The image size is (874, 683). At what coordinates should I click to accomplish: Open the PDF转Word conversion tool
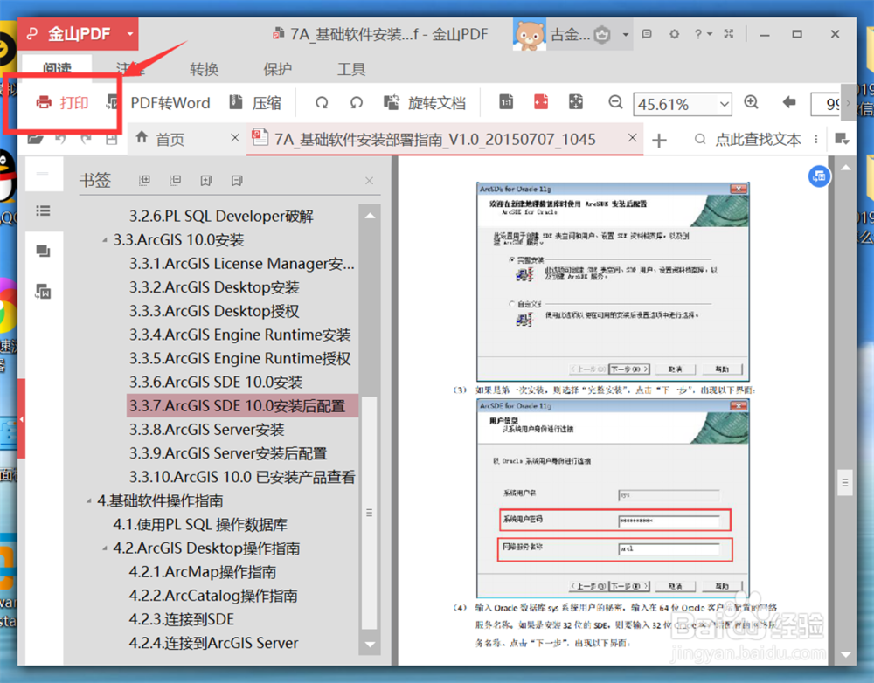[170, 102]
